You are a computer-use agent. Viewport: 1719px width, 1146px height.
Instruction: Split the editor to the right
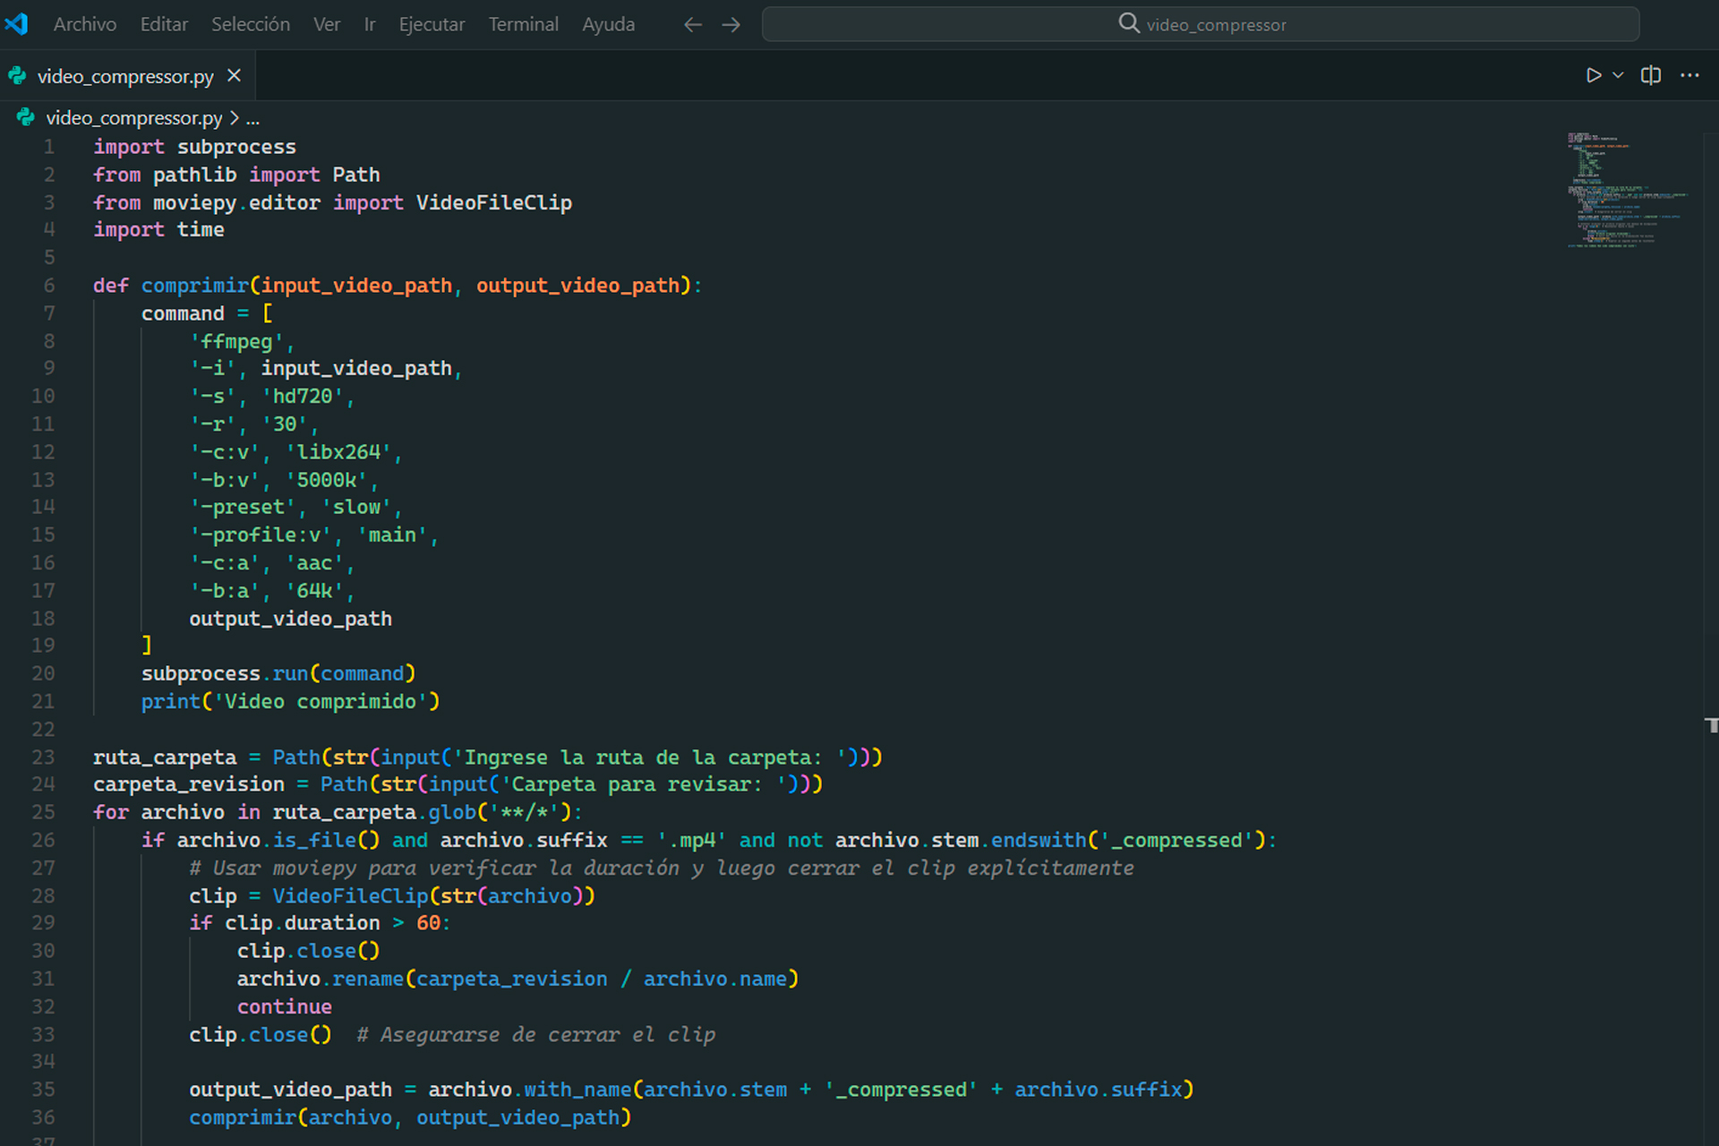pyautogui.click(x=1650, y=75)
